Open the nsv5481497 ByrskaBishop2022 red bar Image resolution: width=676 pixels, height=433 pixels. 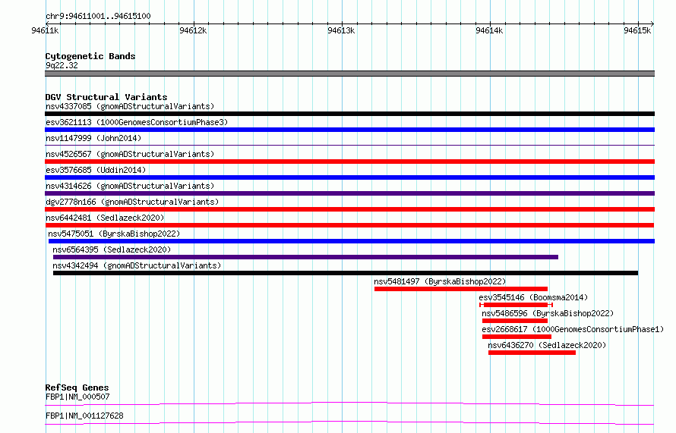pyautogui.click(x=461, y=289)
